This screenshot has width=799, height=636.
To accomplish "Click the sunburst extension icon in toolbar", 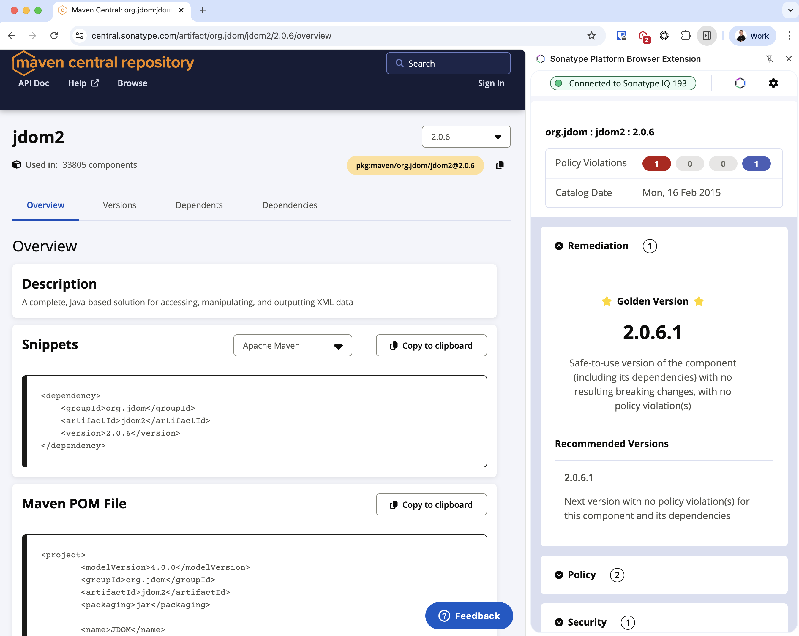I will point(664,36).
